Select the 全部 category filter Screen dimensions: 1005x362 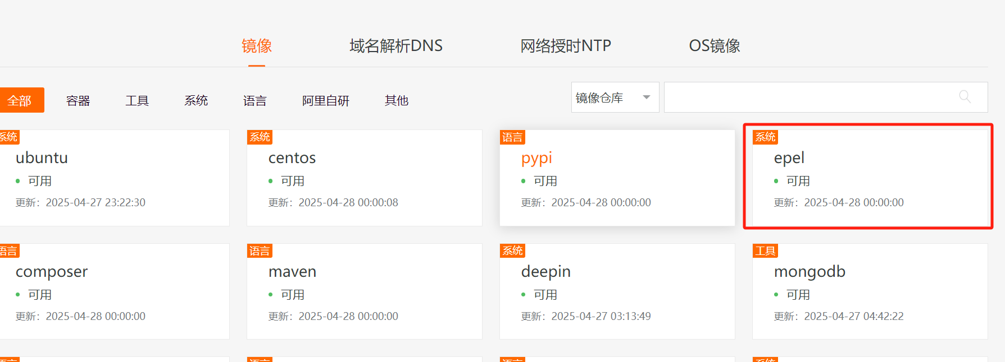[20, 100]
